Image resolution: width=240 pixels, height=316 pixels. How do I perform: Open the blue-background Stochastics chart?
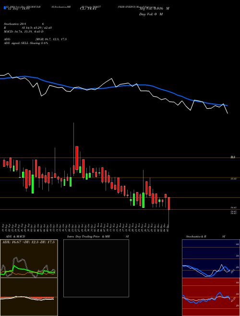(211, 259)
